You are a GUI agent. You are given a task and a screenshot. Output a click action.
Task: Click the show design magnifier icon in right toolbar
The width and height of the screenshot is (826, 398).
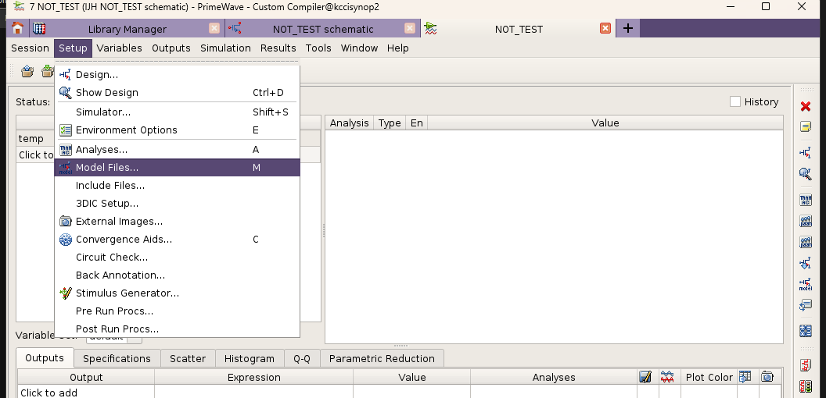[x=806, y=173]
